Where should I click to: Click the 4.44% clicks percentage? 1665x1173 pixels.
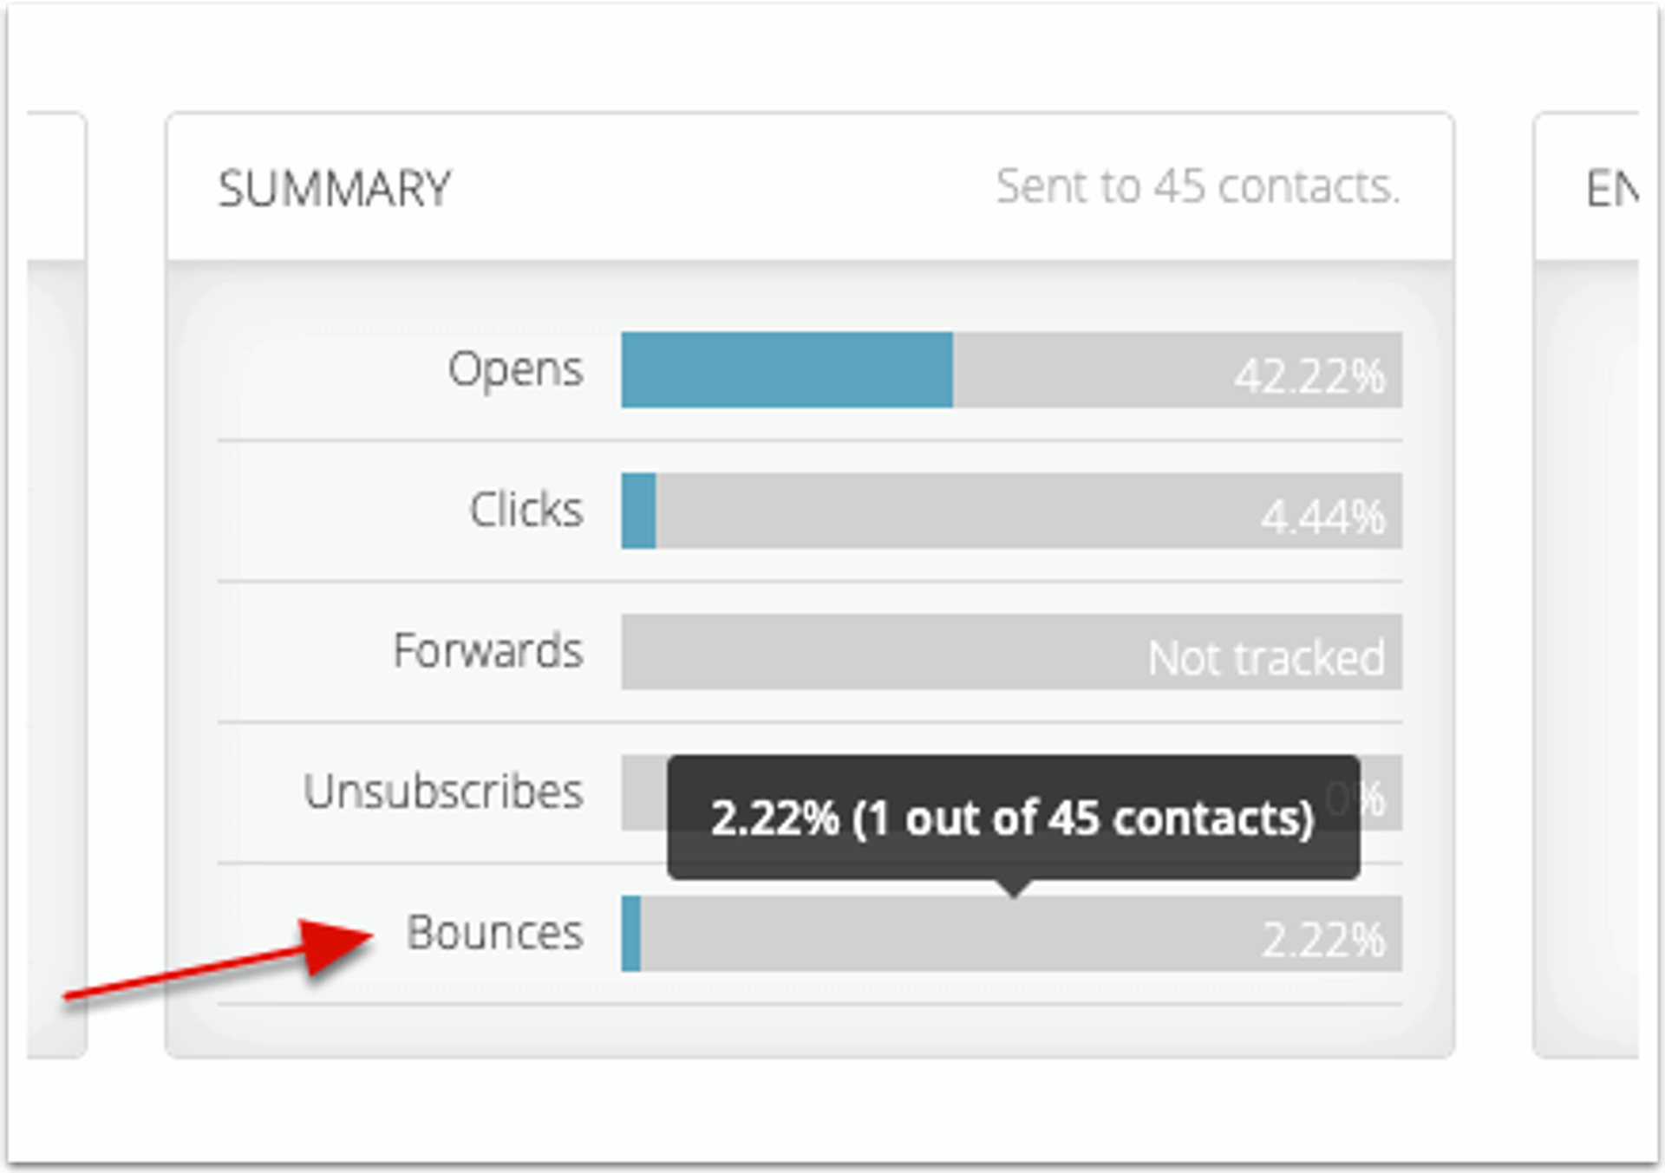tap(1322, 518)
